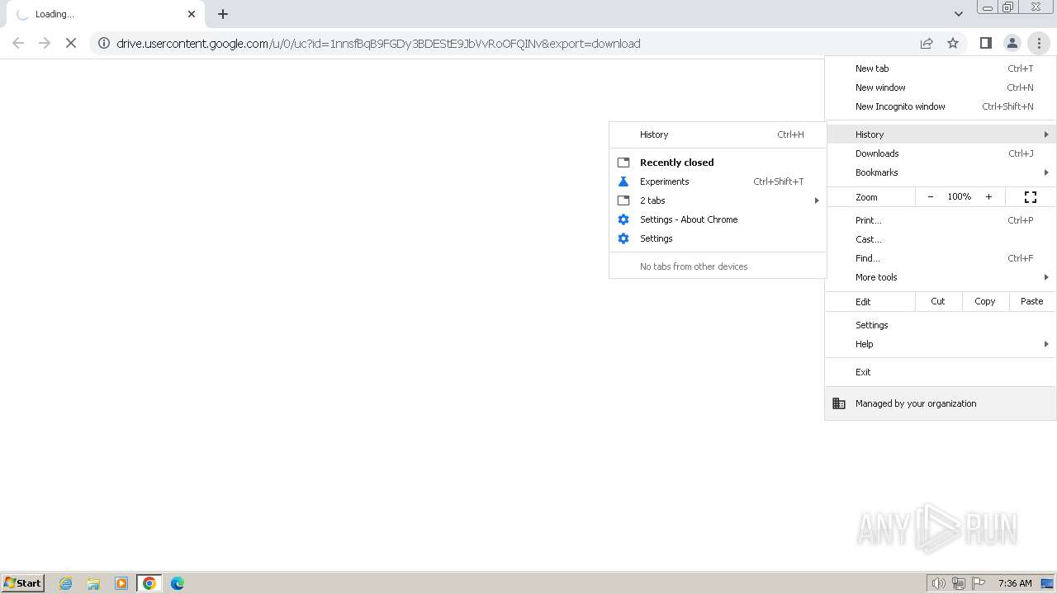This screenshot has width=1057, height=594.
Task: Click the Show desktop icon
Action: pos(1047,583)
